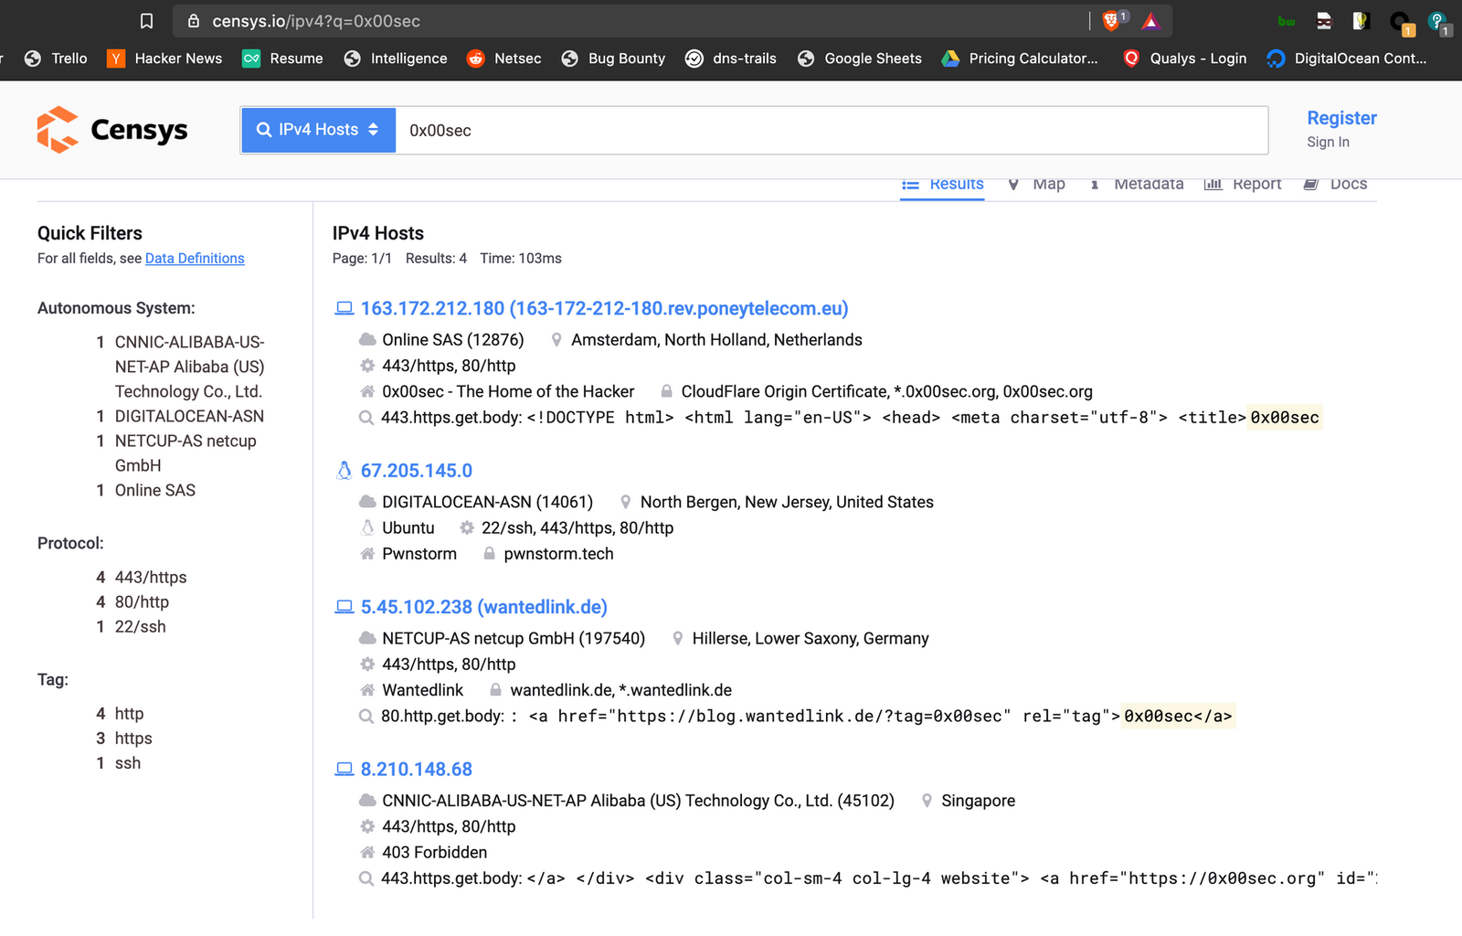Click location pin next to Hillerse, Lower Saxony
Viewport: 1462px width, 936px height.
tap(677, 638)
